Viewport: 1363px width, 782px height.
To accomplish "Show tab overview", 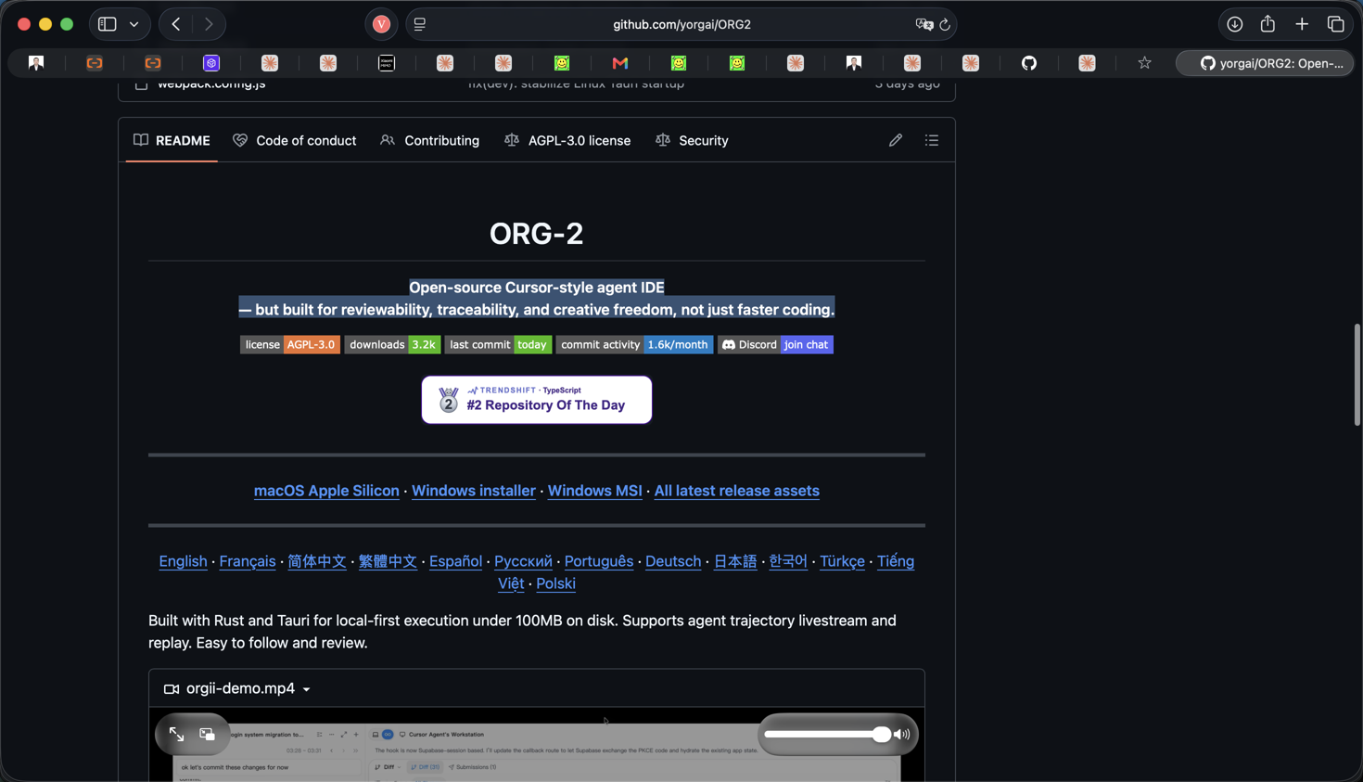I will coord(1336,24).
